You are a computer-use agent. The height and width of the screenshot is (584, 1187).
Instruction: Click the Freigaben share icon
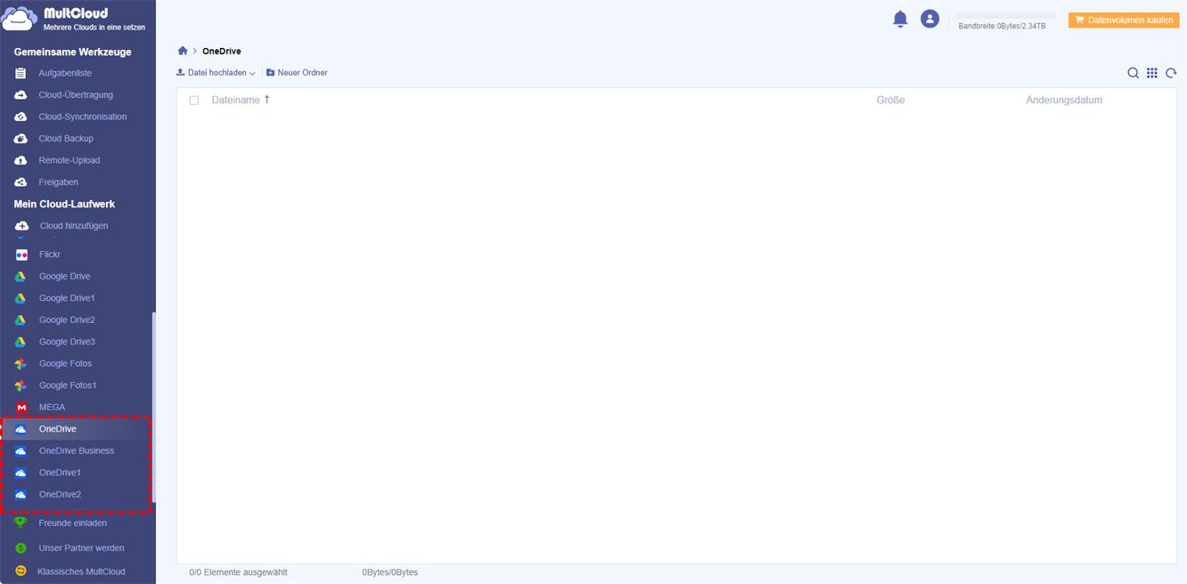coord(20,182)
